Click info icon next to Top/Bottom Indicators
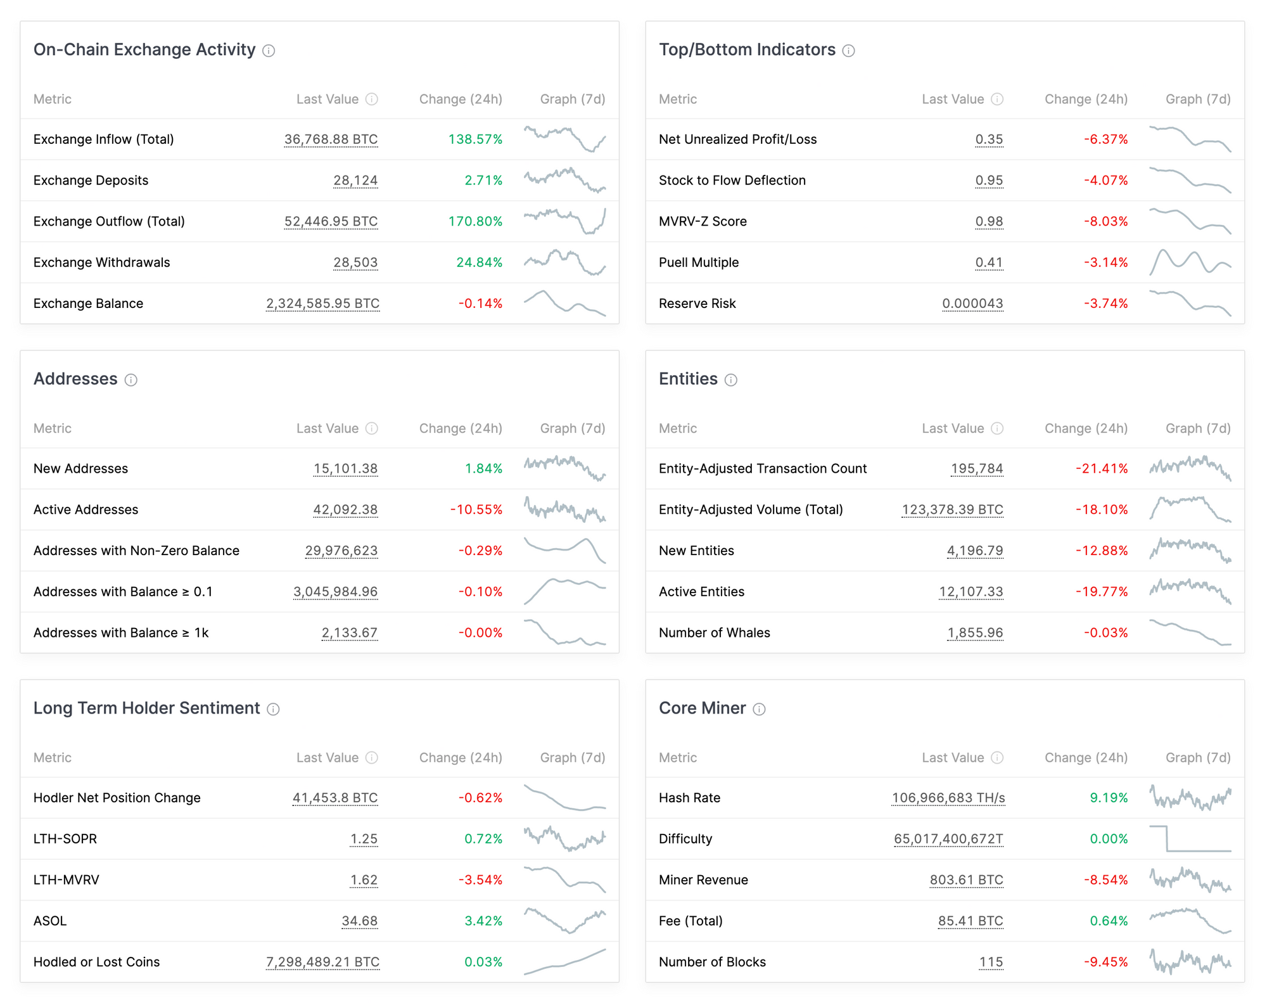This screenshot has width=1267, height=1005. pos(848,51)
